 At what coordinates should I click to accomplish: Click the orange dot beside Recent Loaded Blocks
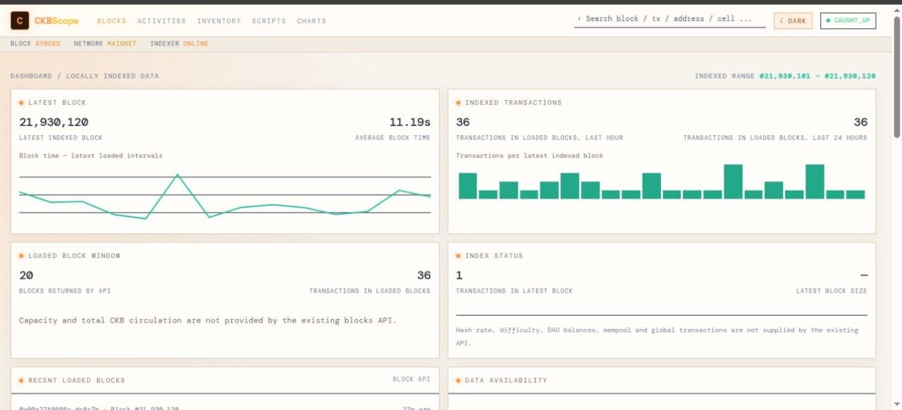pyautogui.click(x=21, y=380)
